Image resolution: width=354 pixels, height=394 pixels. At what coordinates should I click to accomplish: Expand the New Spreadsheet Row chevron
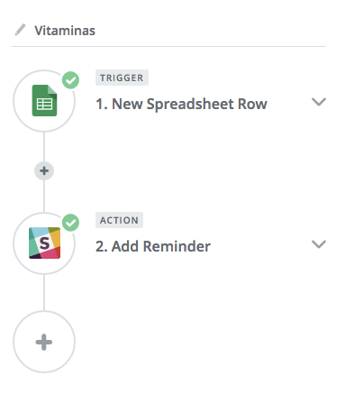319,102
